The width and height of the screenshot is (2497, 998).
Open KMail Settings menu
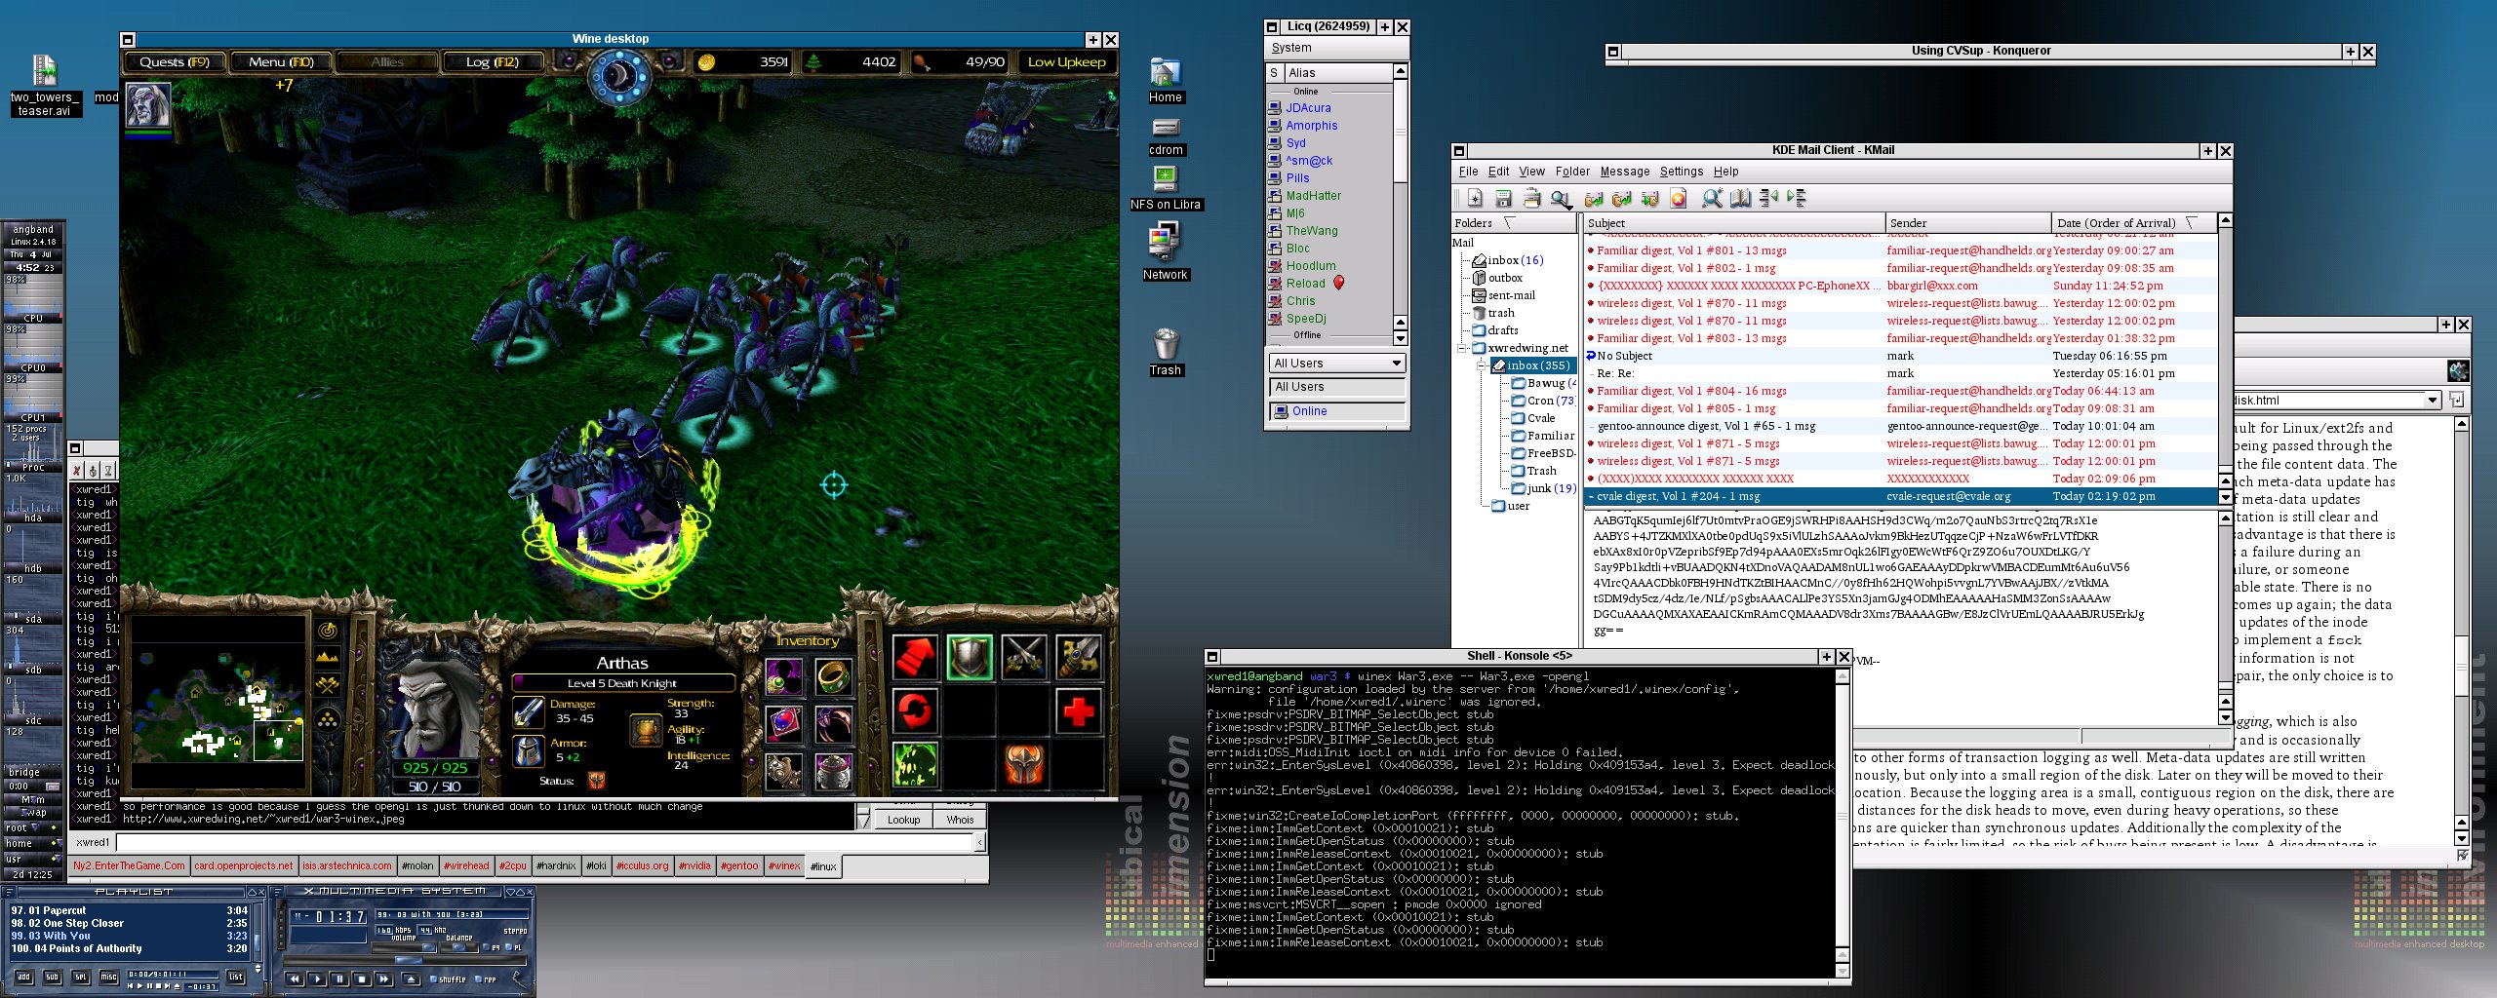pyautogui.click(x=1682, y=172)
